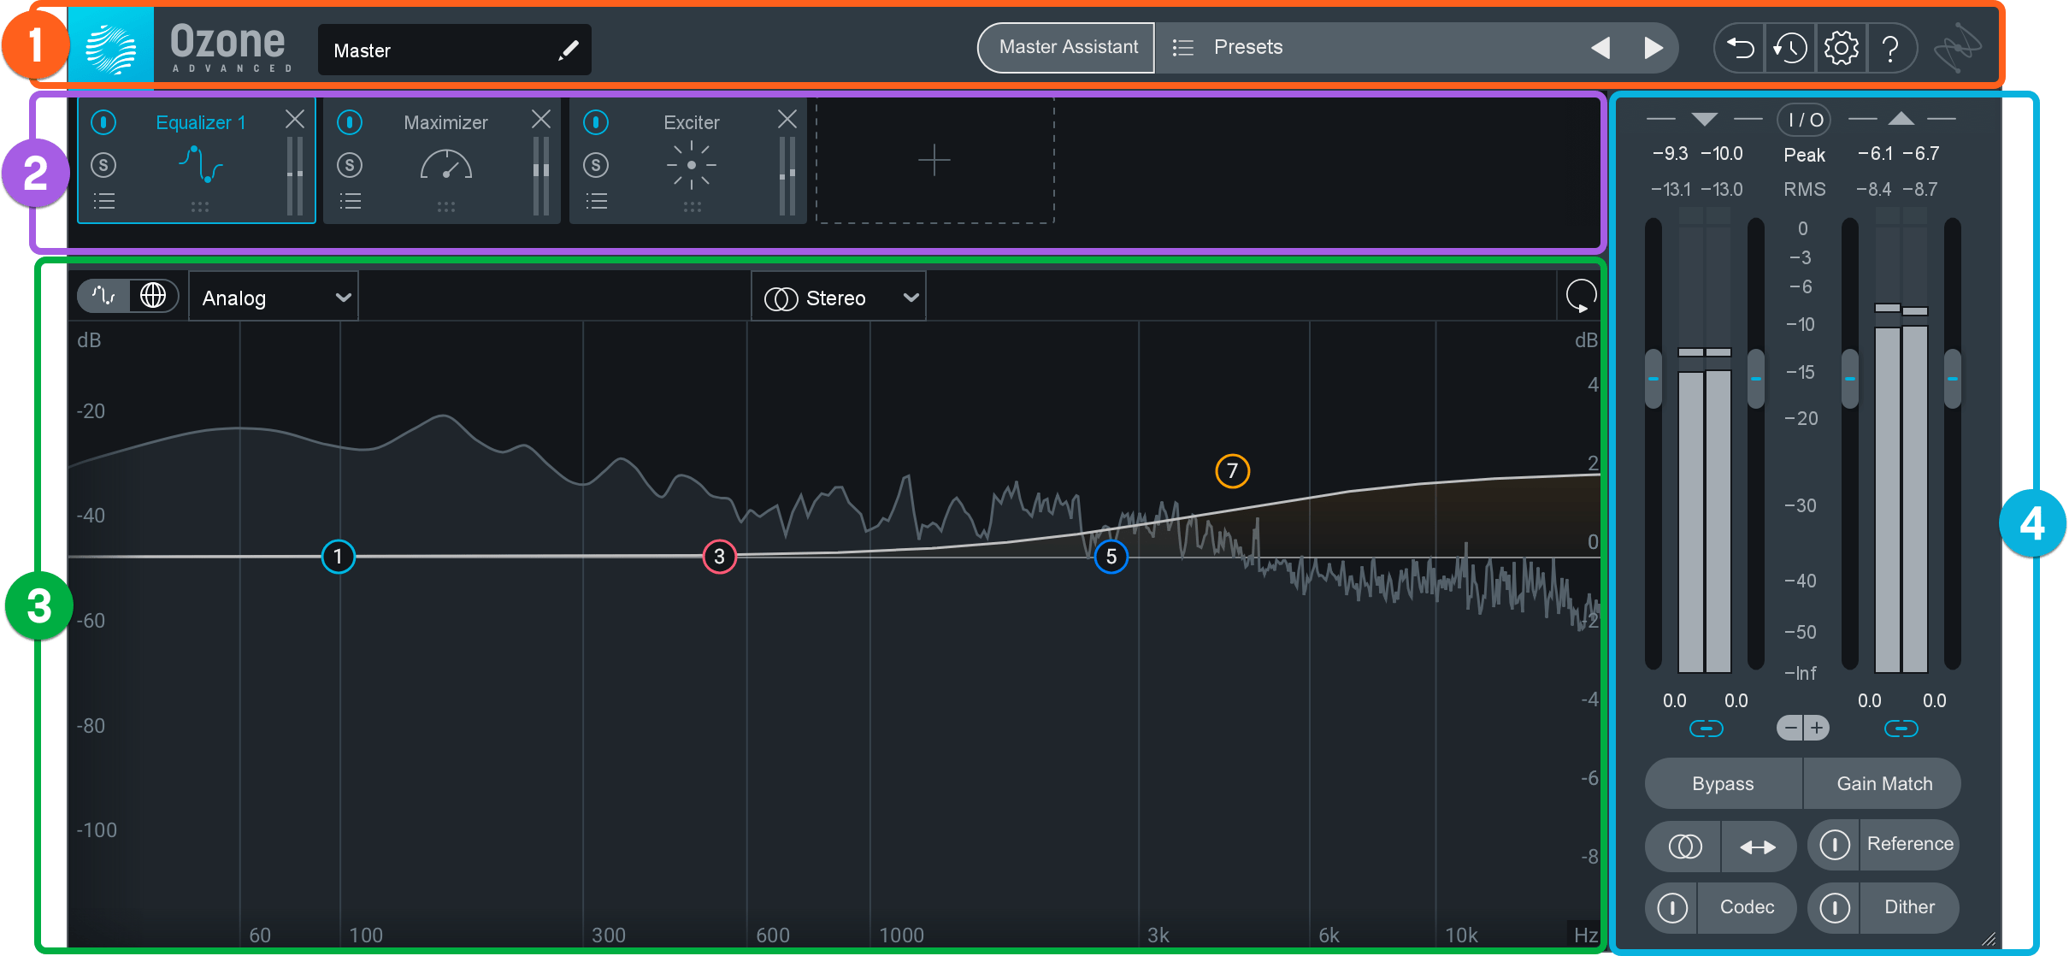Toggle power for Exciter module

(x=596, y=122)
